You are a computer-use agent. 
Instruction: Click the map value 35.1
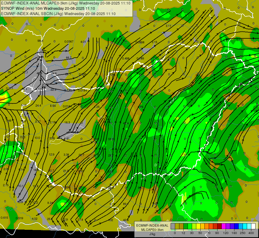tap(10, 72)
